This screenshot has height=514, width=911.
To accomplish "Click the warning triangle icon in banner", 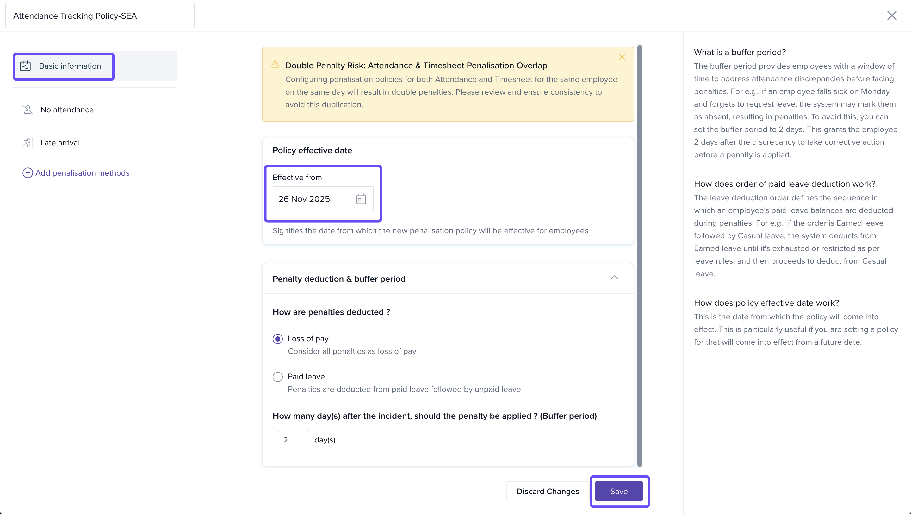I will click(275, 64).
